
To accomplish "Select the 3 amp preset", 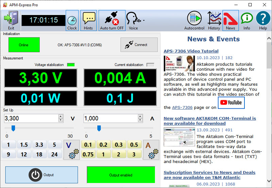I will tap(134, 154).
